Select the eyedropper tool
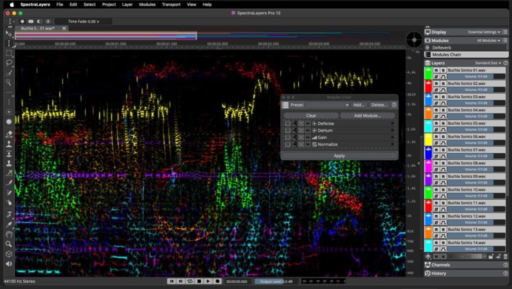The width and height of the screenshot is (512, 289). click(9, 224)
